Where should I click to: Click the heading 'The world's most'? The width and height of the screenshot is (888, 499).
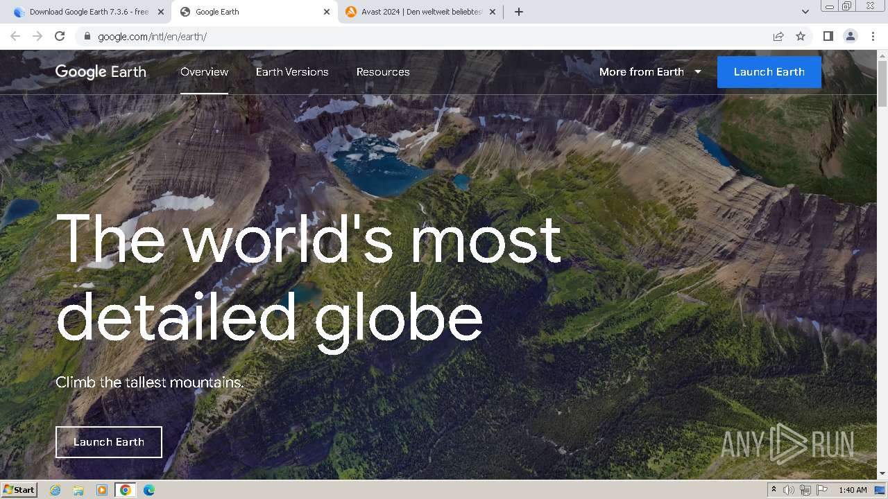pyautogui.click(x=309, y=239)
